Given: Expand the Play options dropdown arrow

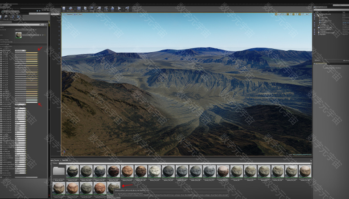Looking at the screenshot, I should point(123,9).
